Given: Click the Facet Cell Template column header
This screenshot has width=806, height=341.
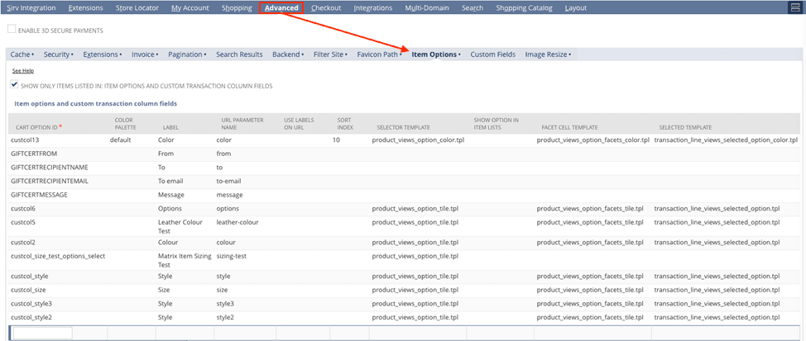Looking at the screenshot, I should [x=569, y=127].
